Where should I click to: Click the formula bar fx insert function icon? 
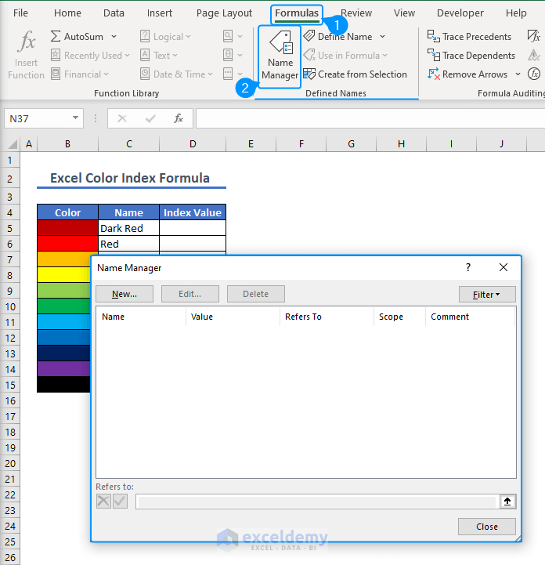[x=179, y=118]
